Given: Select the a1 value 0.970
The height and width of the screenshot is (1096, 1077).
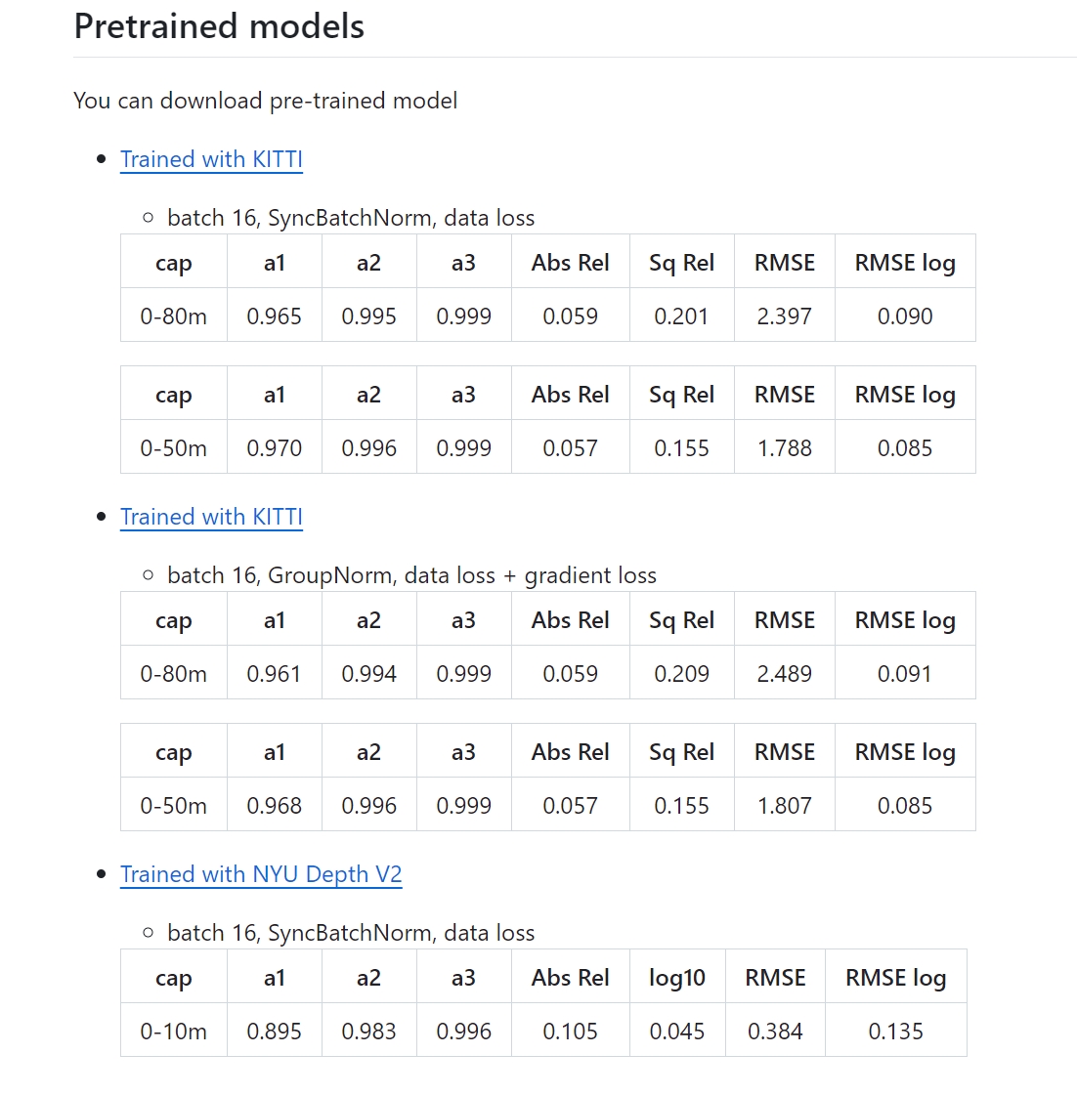Looking at the screenshot, I should (x=275, y=448).
